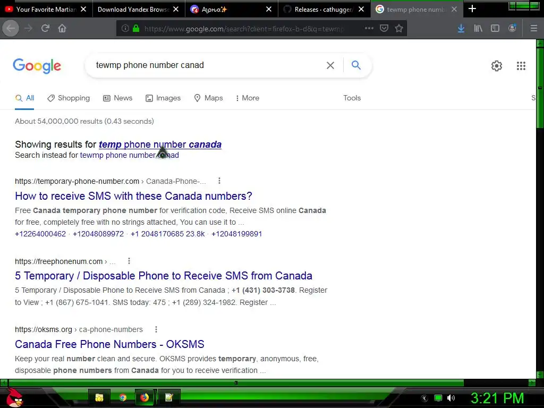Open the Library bookshelf icon

click(x=478, y=29)
